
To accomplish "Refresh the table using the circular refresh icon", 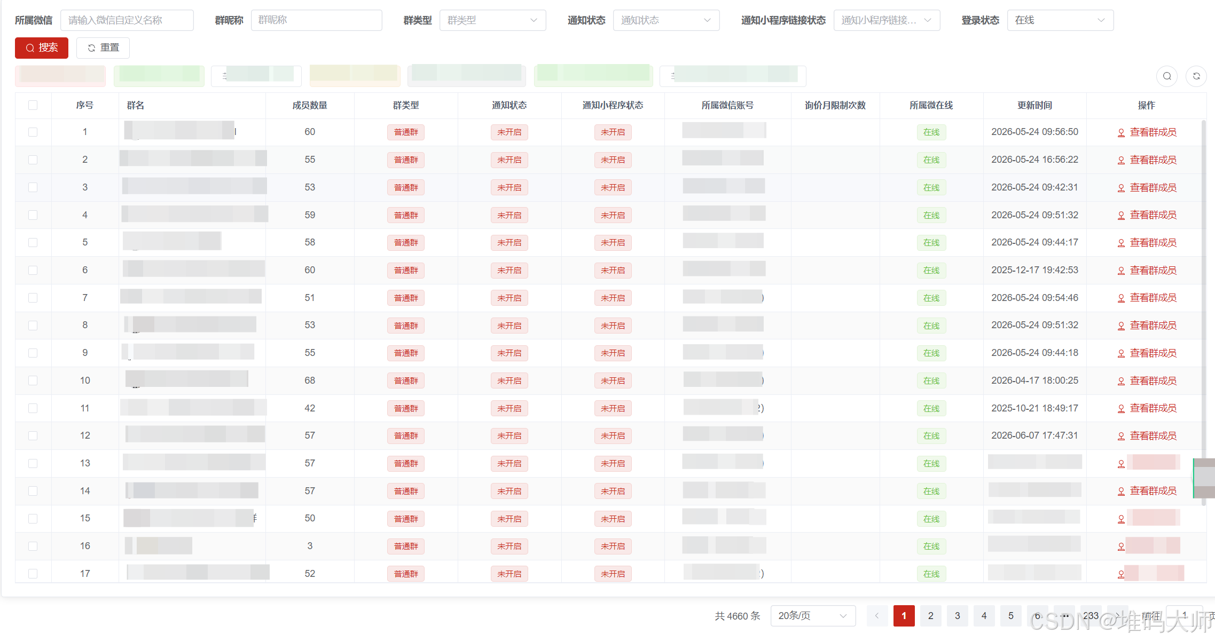I will point(1196,76).
